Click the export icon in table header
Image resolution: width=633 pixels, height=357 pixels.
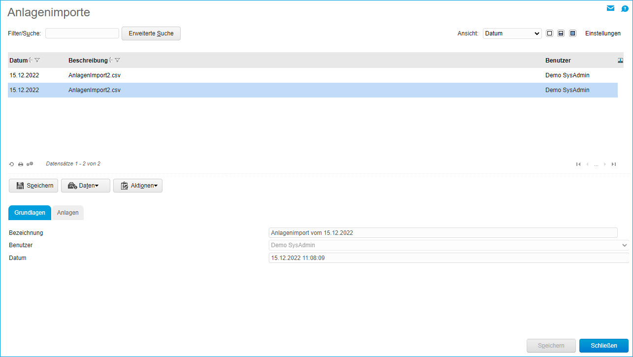click(x=620, y=60)
